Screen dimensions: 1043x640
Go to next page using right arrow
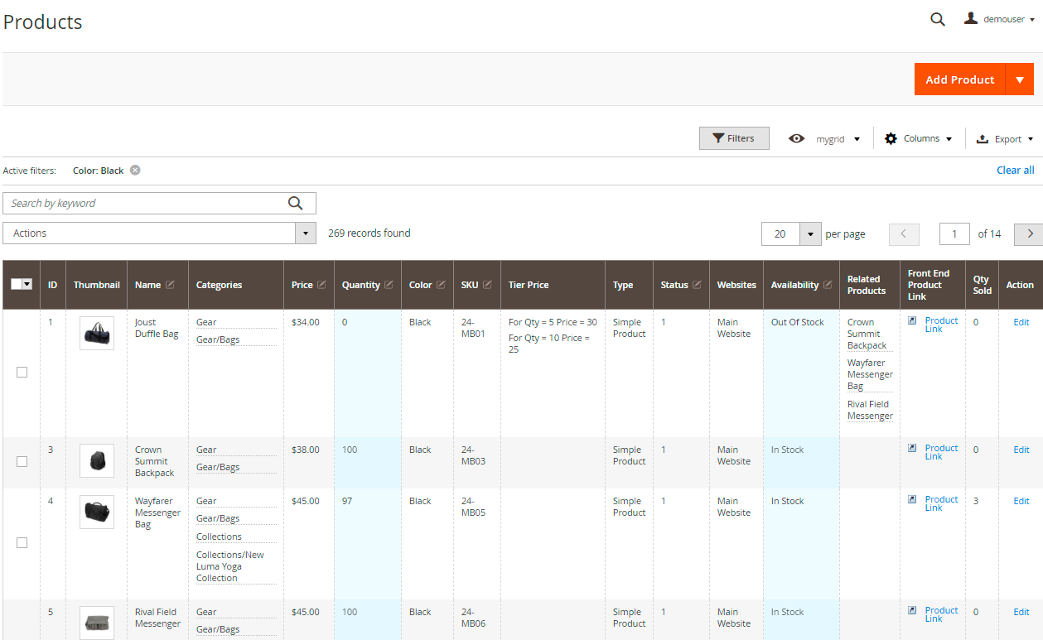pyautogui.click(x=1029, y=234)
